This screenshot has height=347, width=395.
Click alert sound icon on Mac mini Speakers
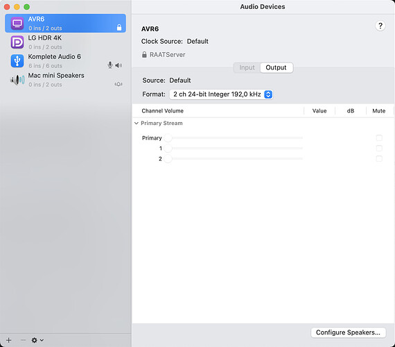(119, 84)
